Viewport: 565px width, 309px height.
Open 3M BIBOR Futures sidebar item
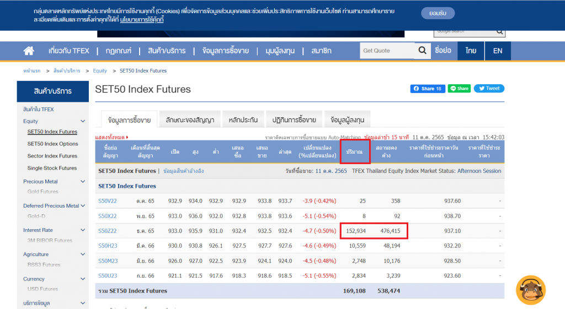coord(50,240)
